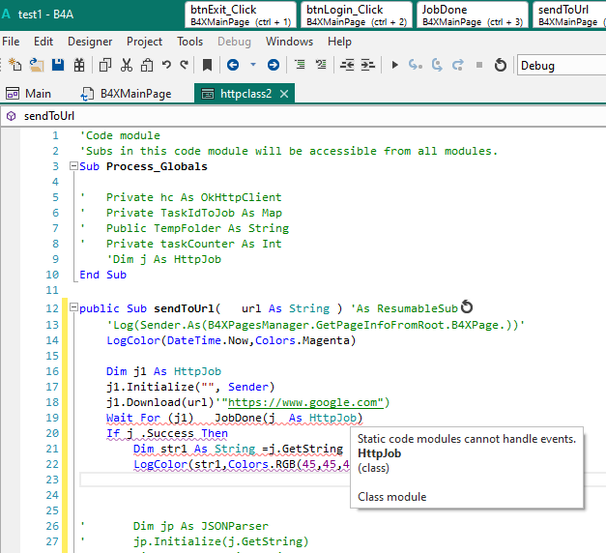Viewport: 606px width, 553px height.
Task: Open the Designer menu
Action: tap(90, 42)
